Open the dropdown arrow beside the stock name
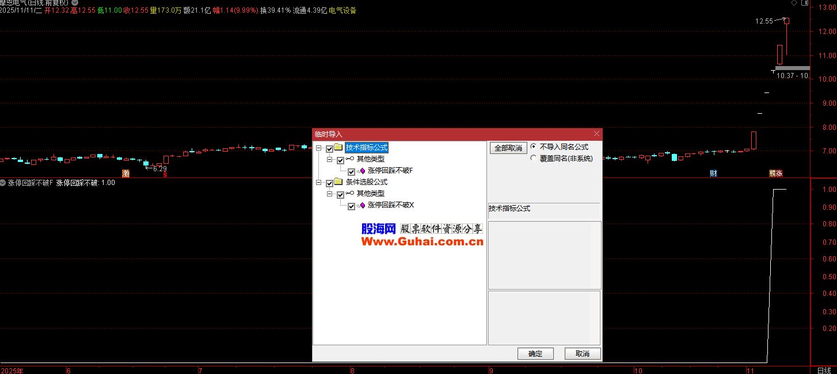The width and height of the screenshot is (837, 374). 75,3
